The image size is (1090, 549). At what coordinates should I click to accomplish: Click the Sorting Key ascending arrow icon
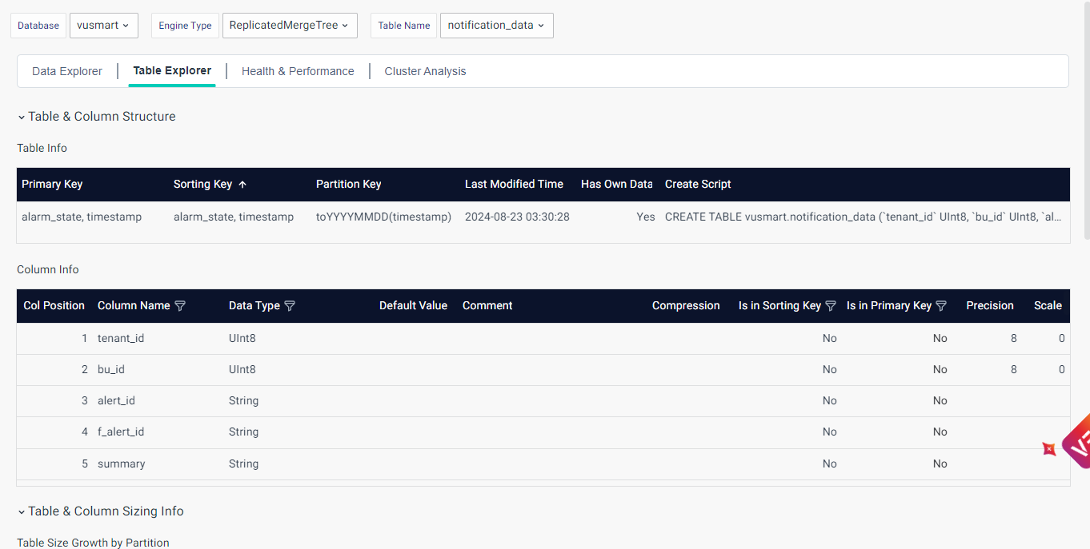[242, 185]
